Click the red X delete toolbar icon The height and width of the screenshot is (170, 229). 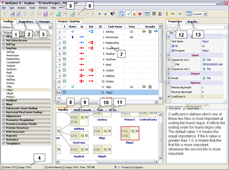72,14
